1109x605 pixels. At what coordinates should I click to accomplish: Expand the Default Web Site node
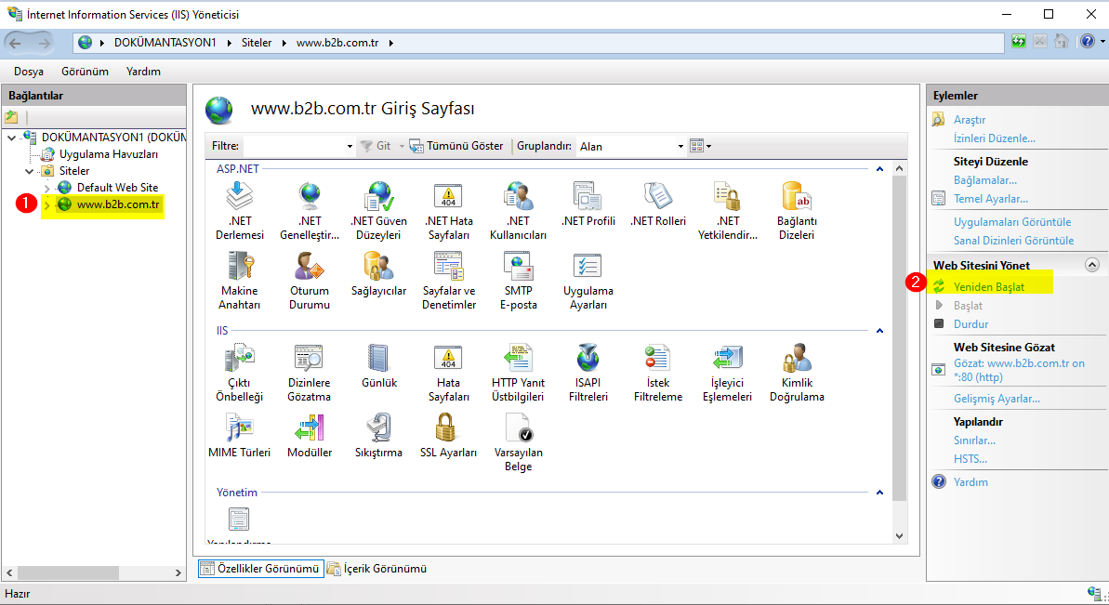[x=46, y=188]
